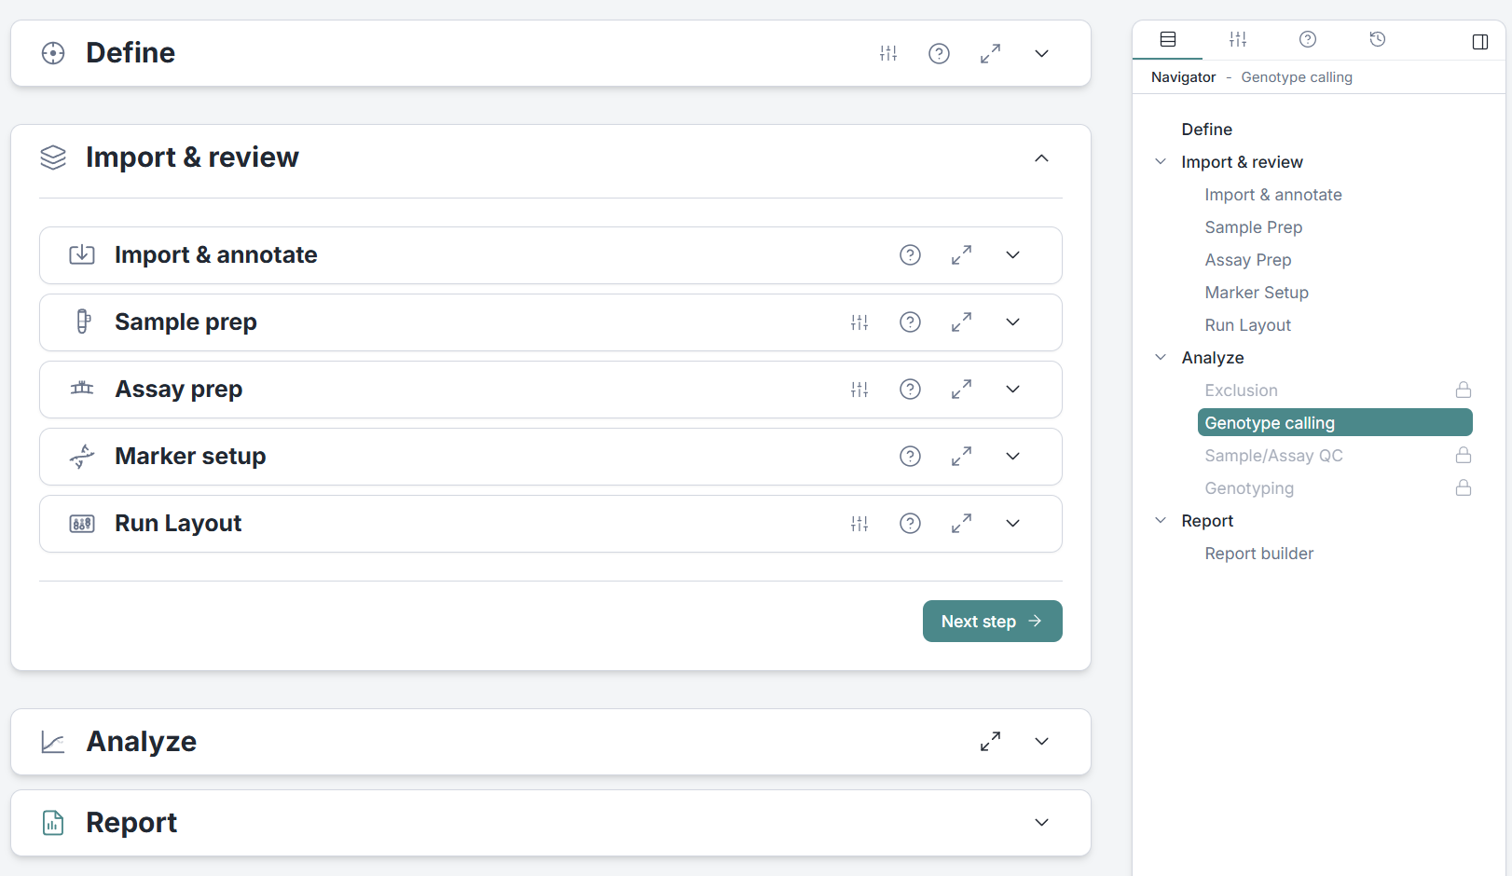Viewport: 1512px width, 876px height.
Task: Go to Sample Prep in Navigator
Action: tap(1253, 227)
